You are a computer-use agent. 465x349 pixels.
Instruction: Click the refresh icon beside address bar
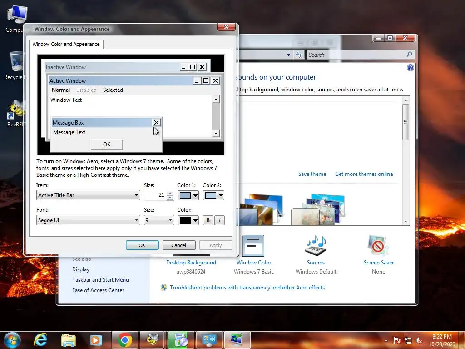[299, 55]
